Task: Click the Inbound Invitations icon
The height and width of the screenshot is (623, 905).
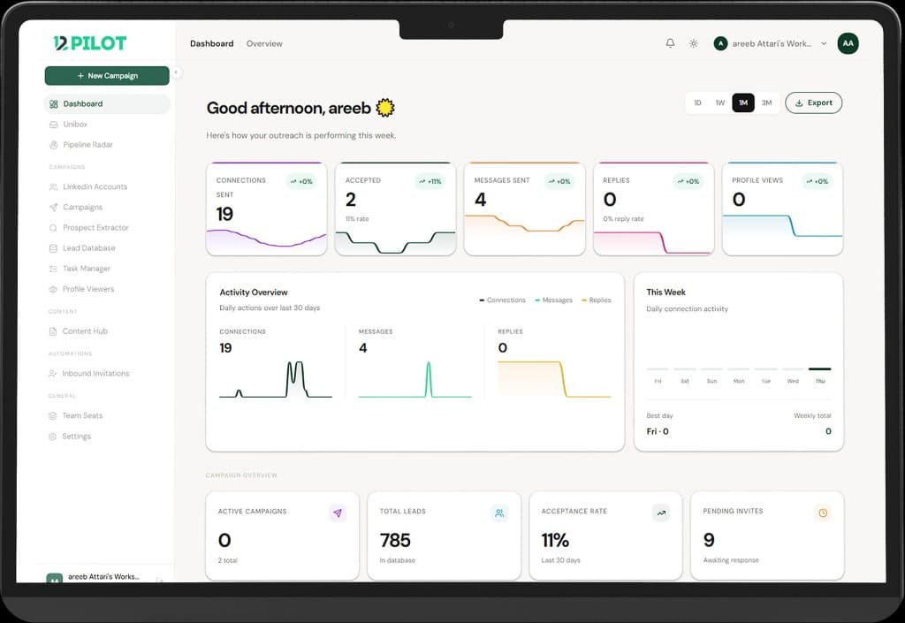Action: 52,374
